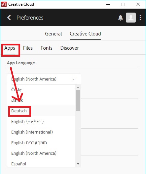This screenshot has width=146, height=174.
Task: Select English (North America) in the list
Action: click(41, 153)
